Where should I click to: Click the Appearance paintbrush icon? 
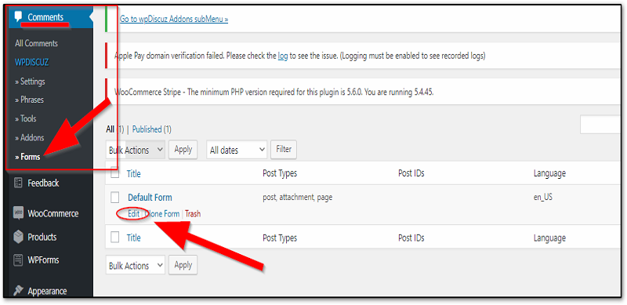[x=18, y=291]
